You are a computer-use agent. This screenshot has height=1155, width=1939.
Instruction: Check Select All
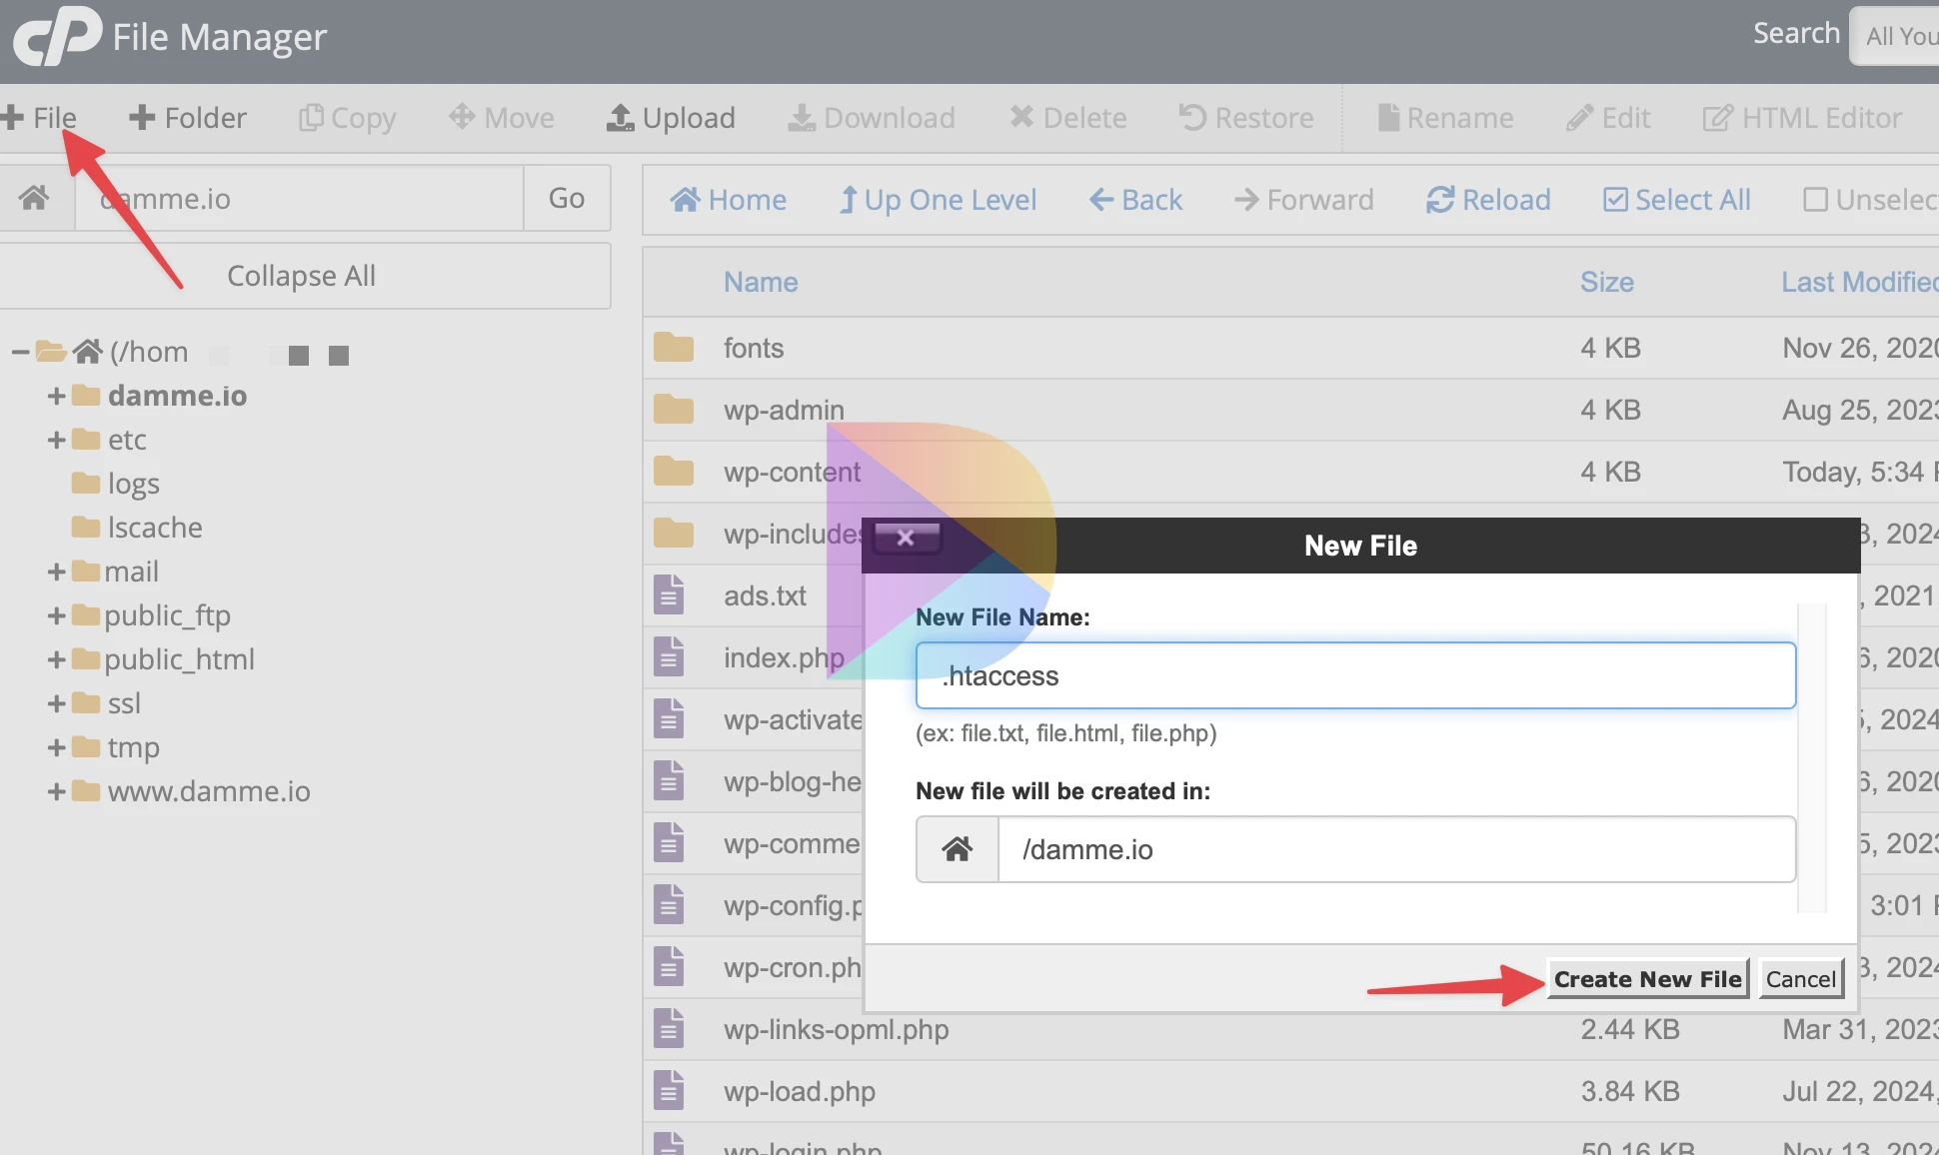[1677, 200]
